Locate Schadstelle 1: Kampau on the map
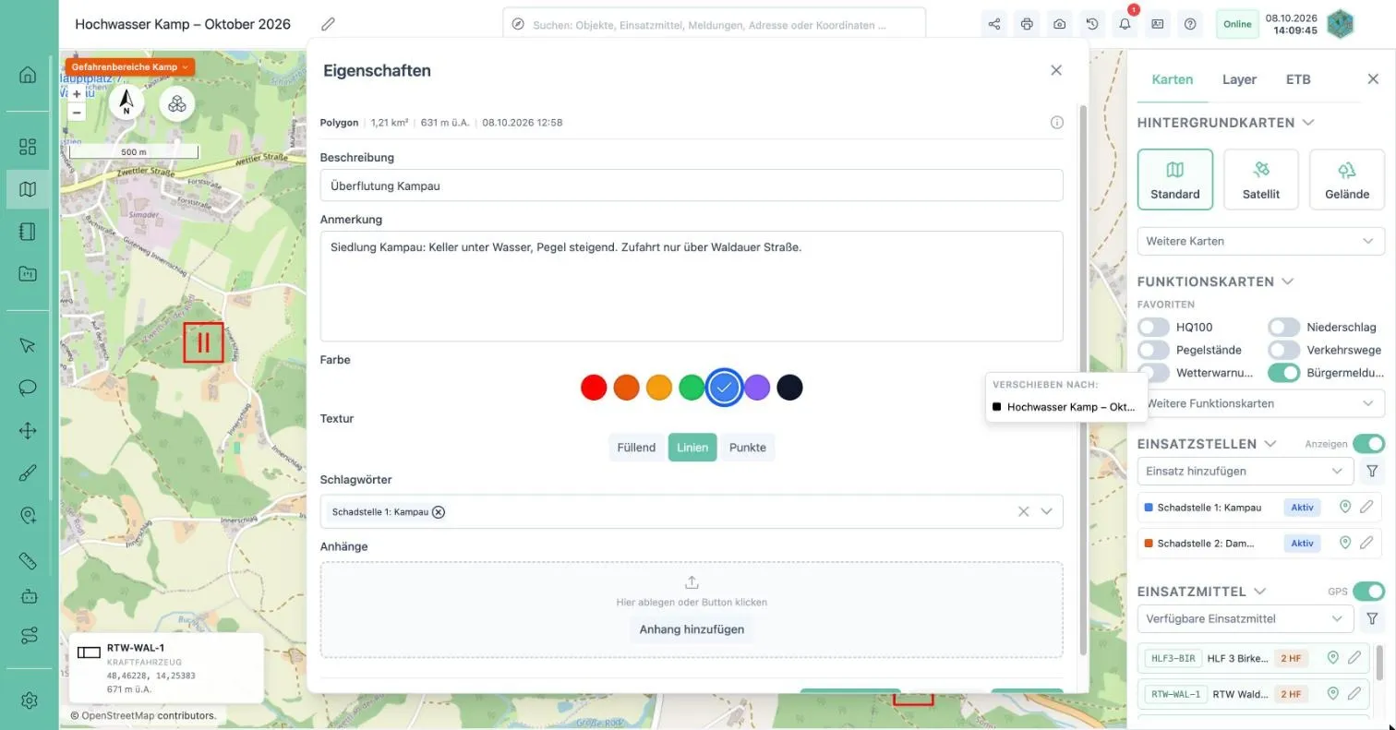The image size is (1396, 730). coord(1345,507)
